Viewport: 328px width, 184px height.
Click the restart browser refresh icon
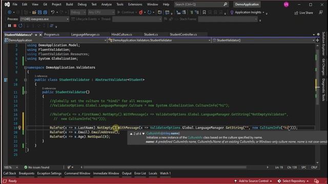pos(149,12)
